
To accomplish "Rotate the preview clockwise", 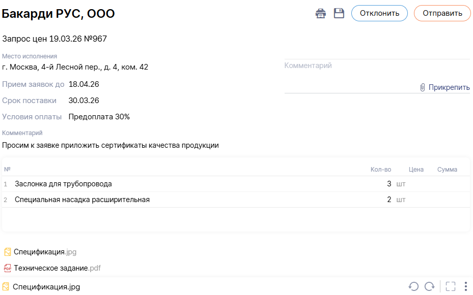I will (x=430, y=287).
